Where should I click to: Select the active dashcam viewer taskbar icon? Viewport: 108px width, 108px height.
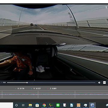92,105
